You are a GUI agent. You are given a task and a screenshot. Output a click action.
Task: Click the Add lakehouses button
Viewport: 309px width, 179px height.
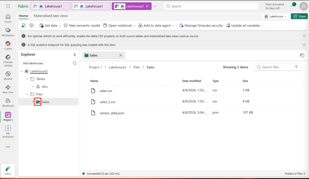tap(33, 63)
